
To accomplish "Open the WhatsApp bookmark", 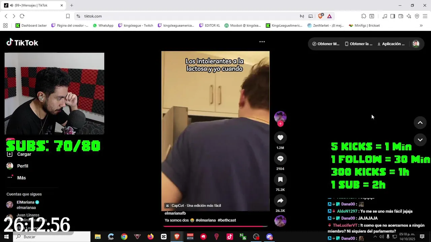I will pos(103,26).
